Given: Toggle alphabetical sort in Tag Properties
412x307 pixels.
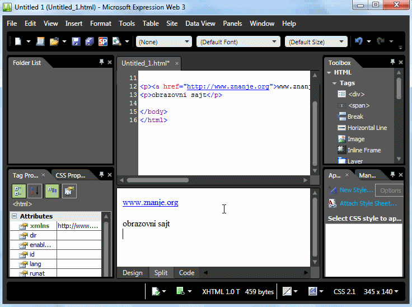Looking at the screenshot, I should [x=35, y=191].
